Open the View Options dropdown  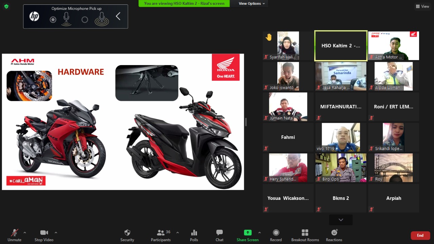(x=252, y=3)
